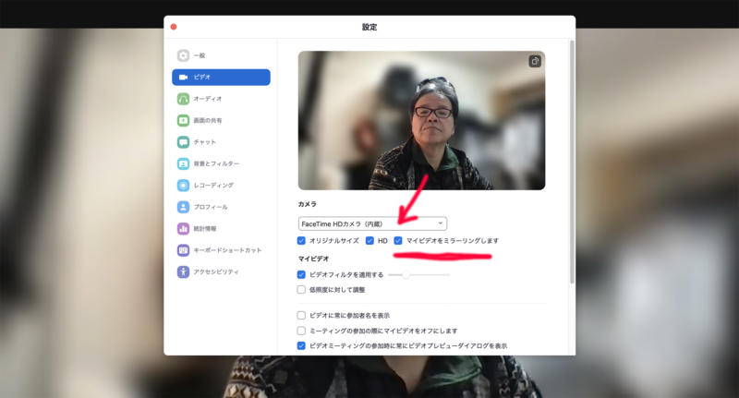The width and height of the screenshot is (739, 398).
Task: Click the camera video preview thumbnail
Action: [421, 121]
